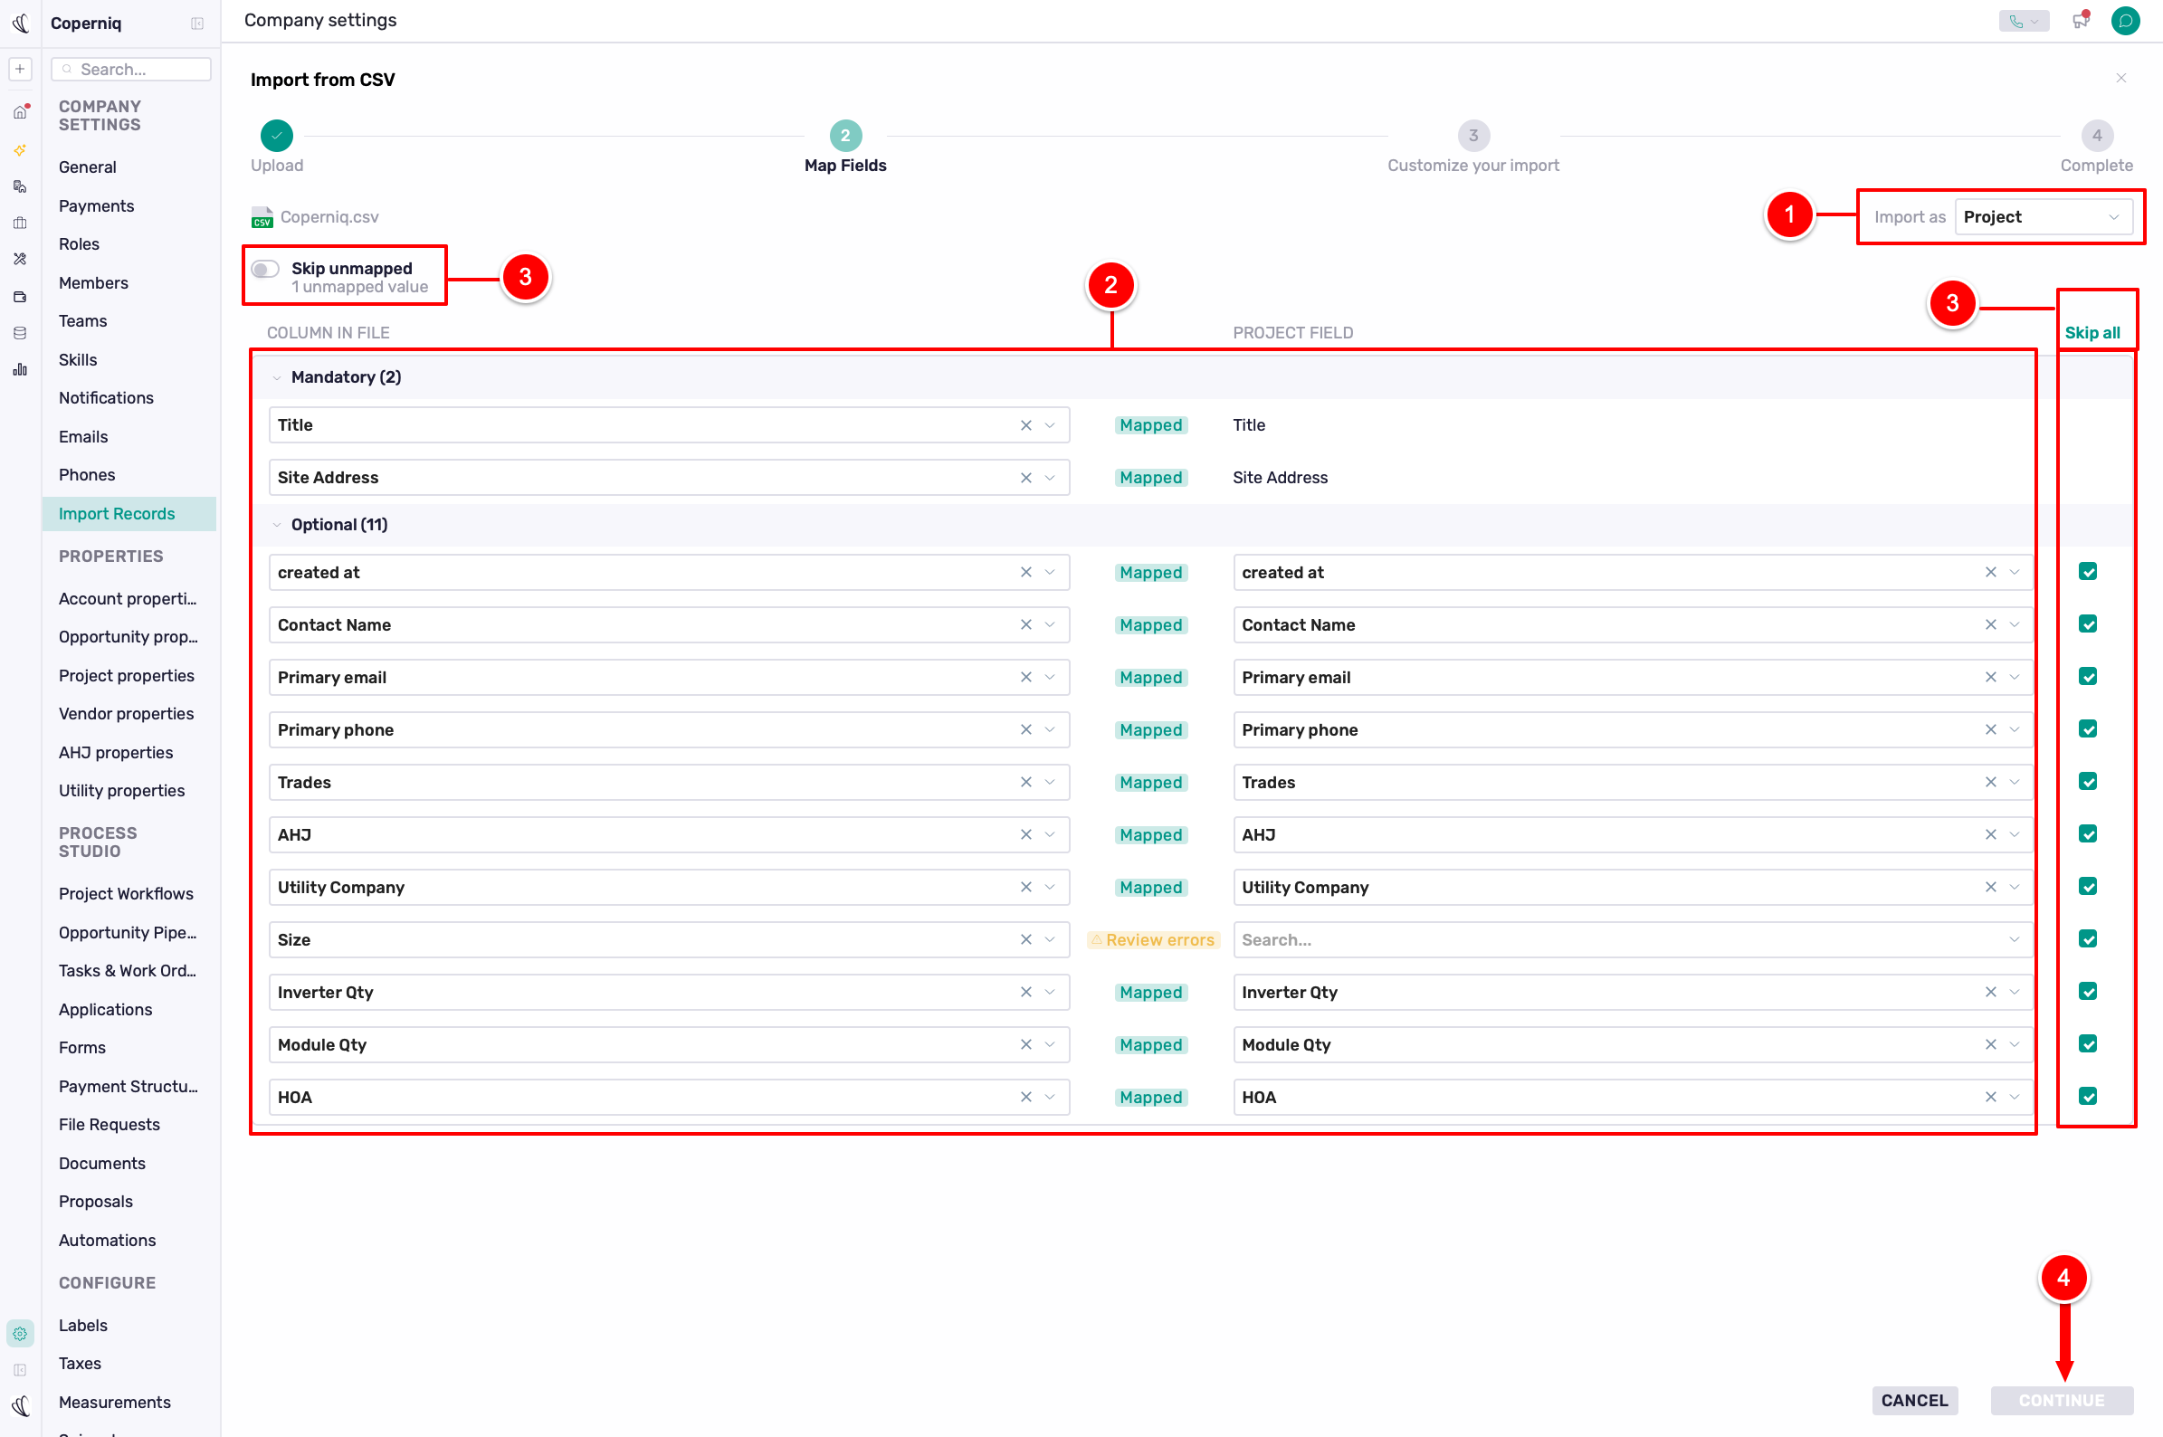The width and height of the screenshot is (2163, 1437).
Task: Toggle the Skip unmapped switch
Action: [265, 270]
